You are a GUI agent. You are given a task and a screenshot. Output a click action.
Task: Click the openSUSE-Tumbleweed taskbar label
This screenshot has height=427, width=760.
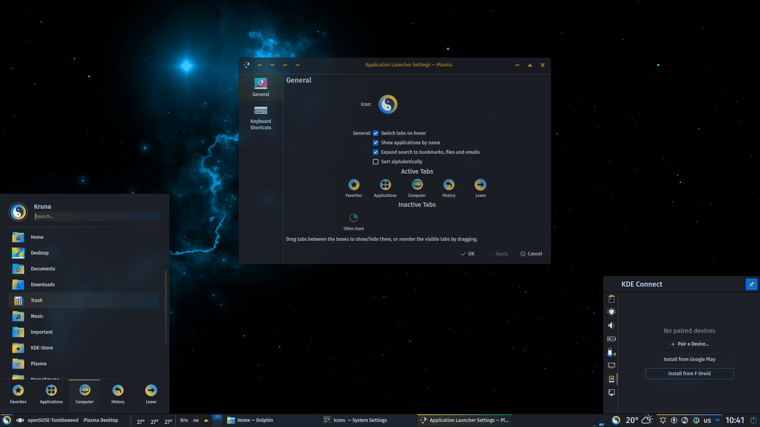pyautogui.click(x=53, y=420)
